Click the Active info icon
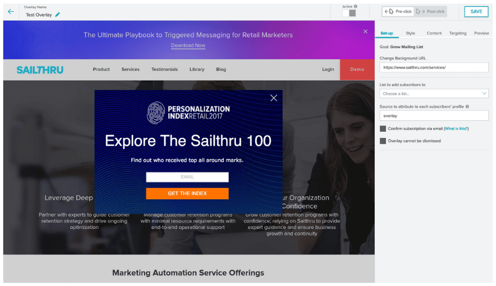496x286 pixels. coord(356,7)
